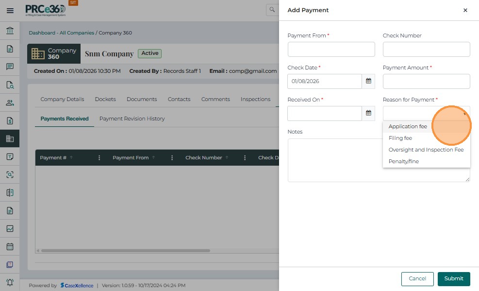Click the notification bell sidebar icon

coord(10,282)
